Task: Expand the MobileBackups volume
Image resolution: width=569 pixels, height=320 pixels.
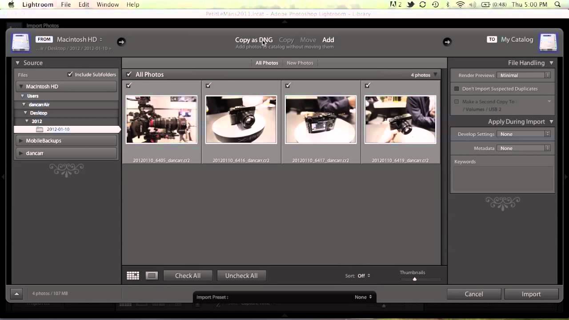Action: pos(20,141)
